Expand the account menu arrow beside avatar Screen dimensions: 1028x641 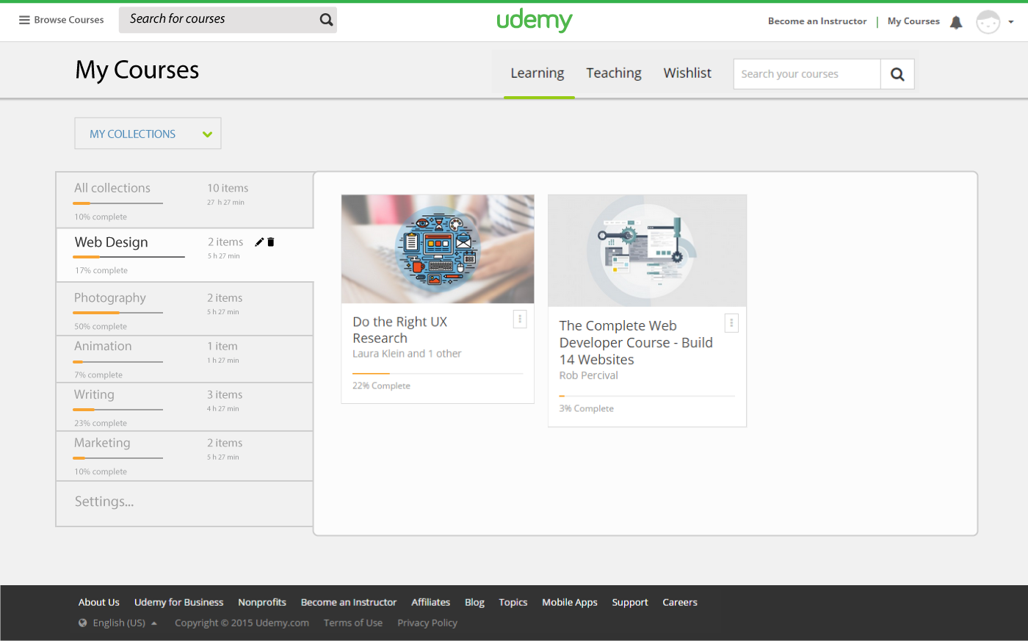click(x=1011, y=22)
